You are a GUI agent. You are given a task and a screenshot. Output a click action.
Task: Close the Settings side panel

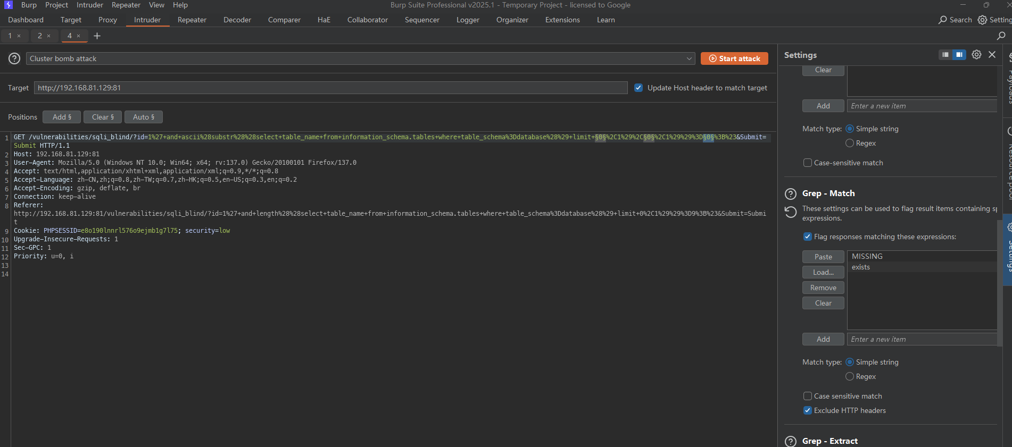[x=992, y=55]
